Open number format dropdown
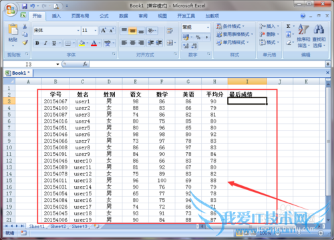Image resolution: width=334 pixels, height=240 pixels. coord(208,27)
